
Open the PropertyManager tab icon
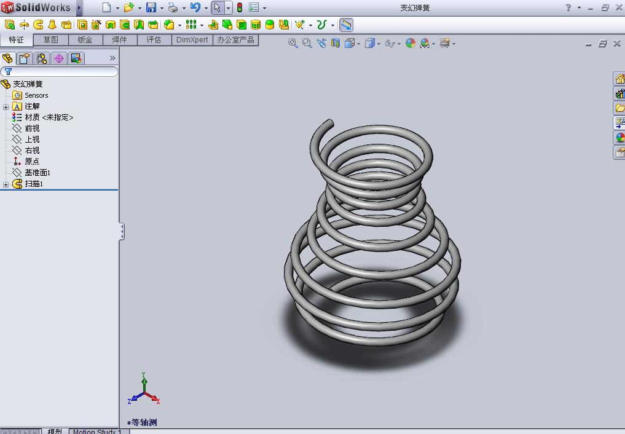click(x=25, y=58)
